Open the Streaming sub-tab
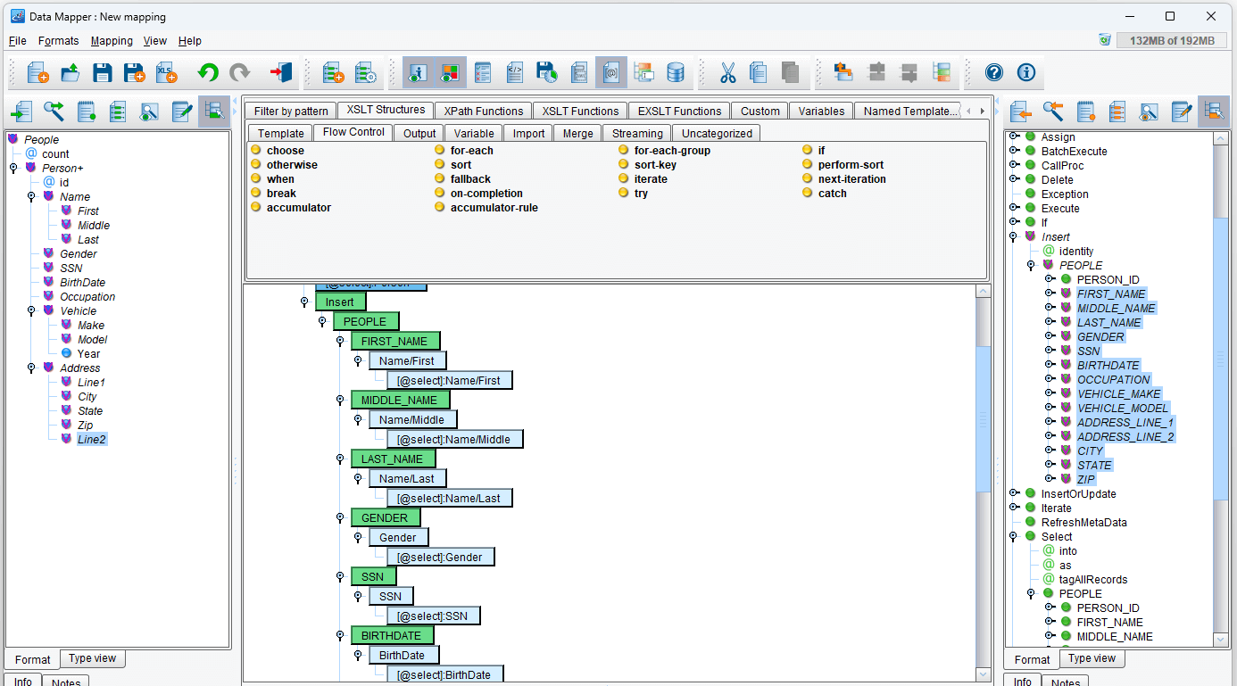The height and width of the screenshot is (686, 1237). pyautogui.click(x=637, y=133)
